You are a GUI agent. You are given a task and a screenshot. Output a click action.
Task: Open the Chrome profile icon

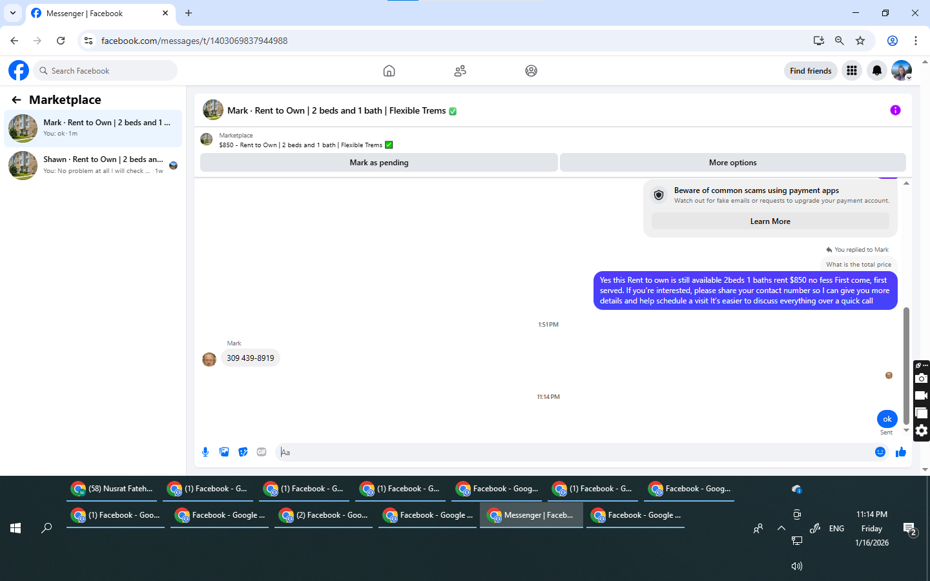[893, 41]
